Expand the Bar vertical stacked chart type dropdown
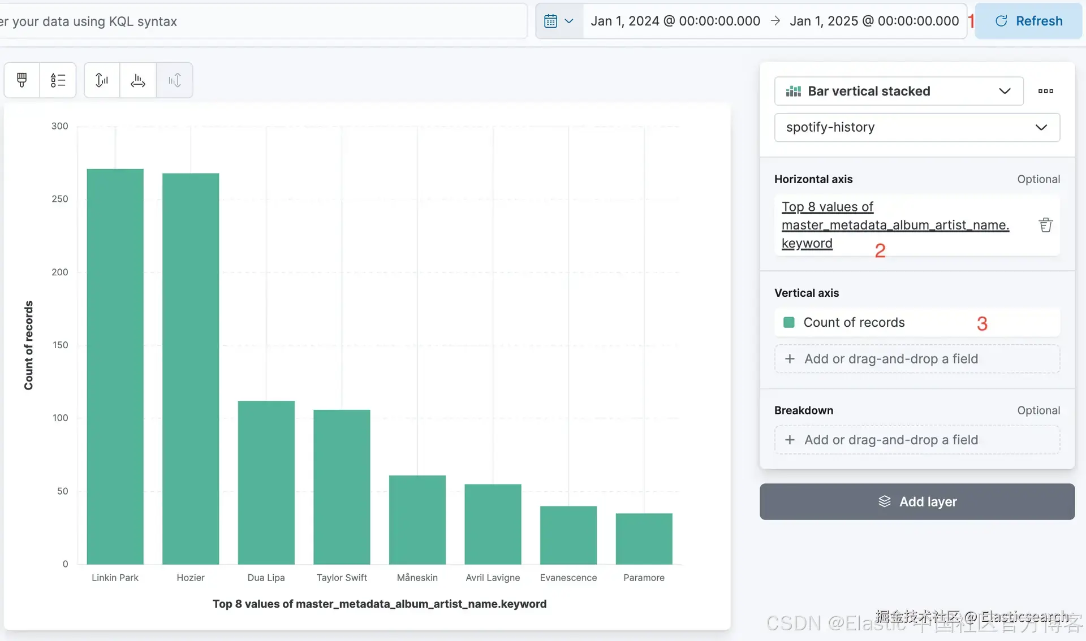 (x=898, y=91)
